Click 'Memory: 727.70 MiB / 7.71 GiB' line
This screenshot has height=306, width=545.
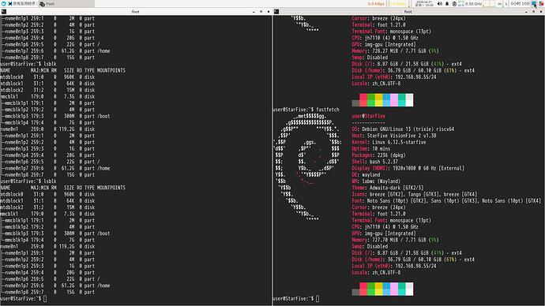tap(395, 240)
